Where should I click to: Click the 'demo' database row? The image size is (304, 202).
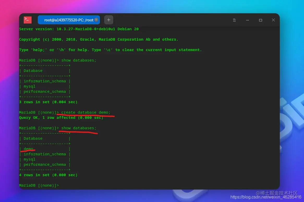coord(45,149)
